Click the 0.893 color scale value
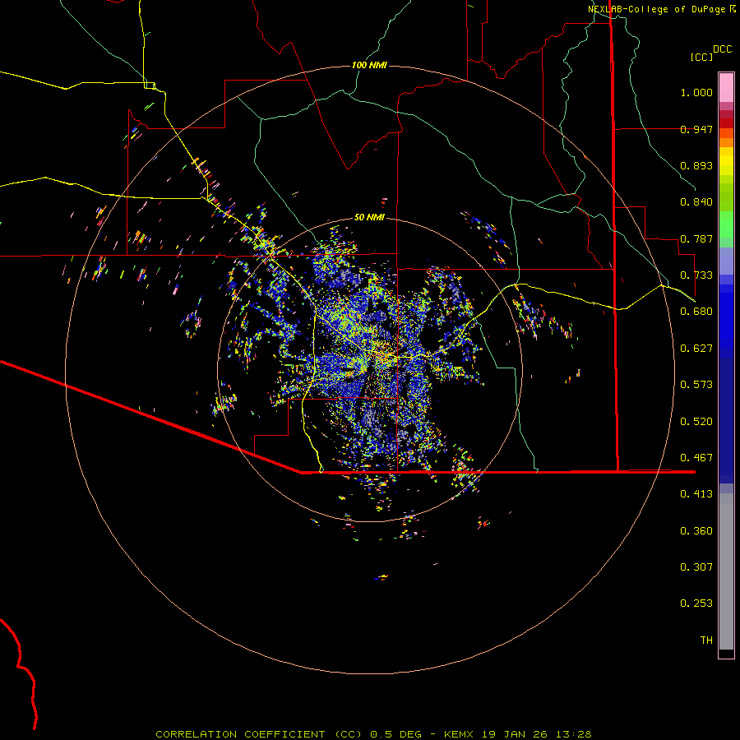 click(696, 165)
